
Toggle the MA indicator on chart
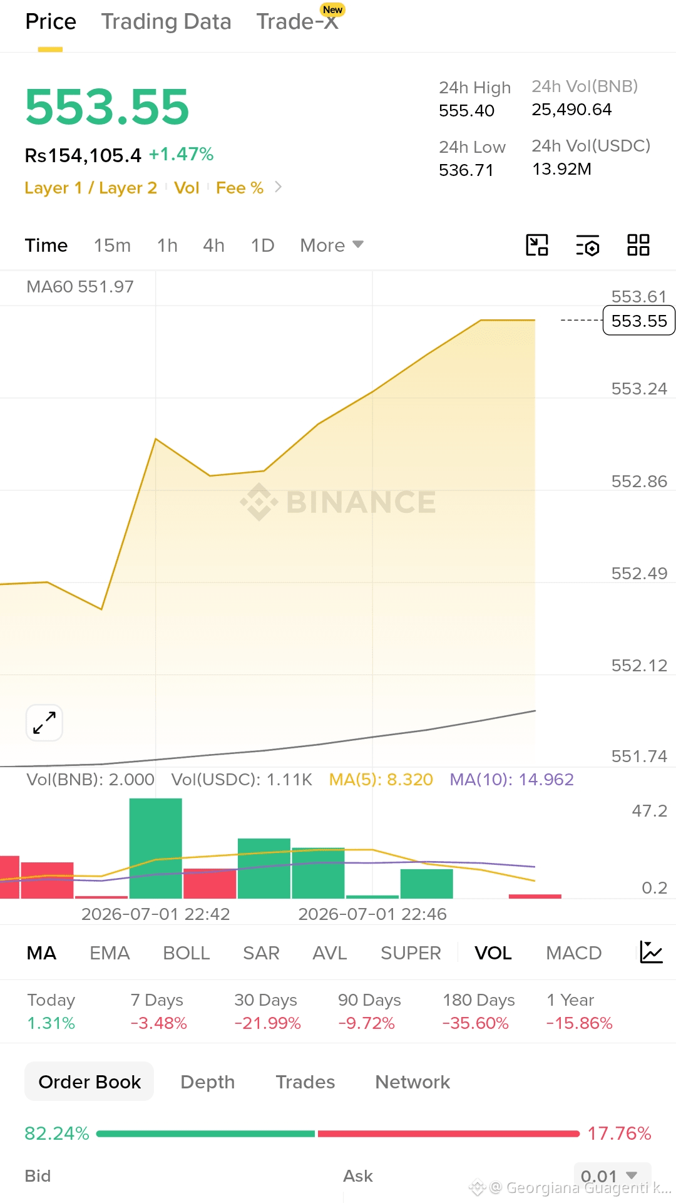(x=41, y=953)
